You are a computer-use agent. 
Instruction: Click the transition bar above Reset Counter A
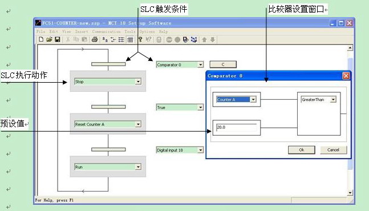point(108,107)
